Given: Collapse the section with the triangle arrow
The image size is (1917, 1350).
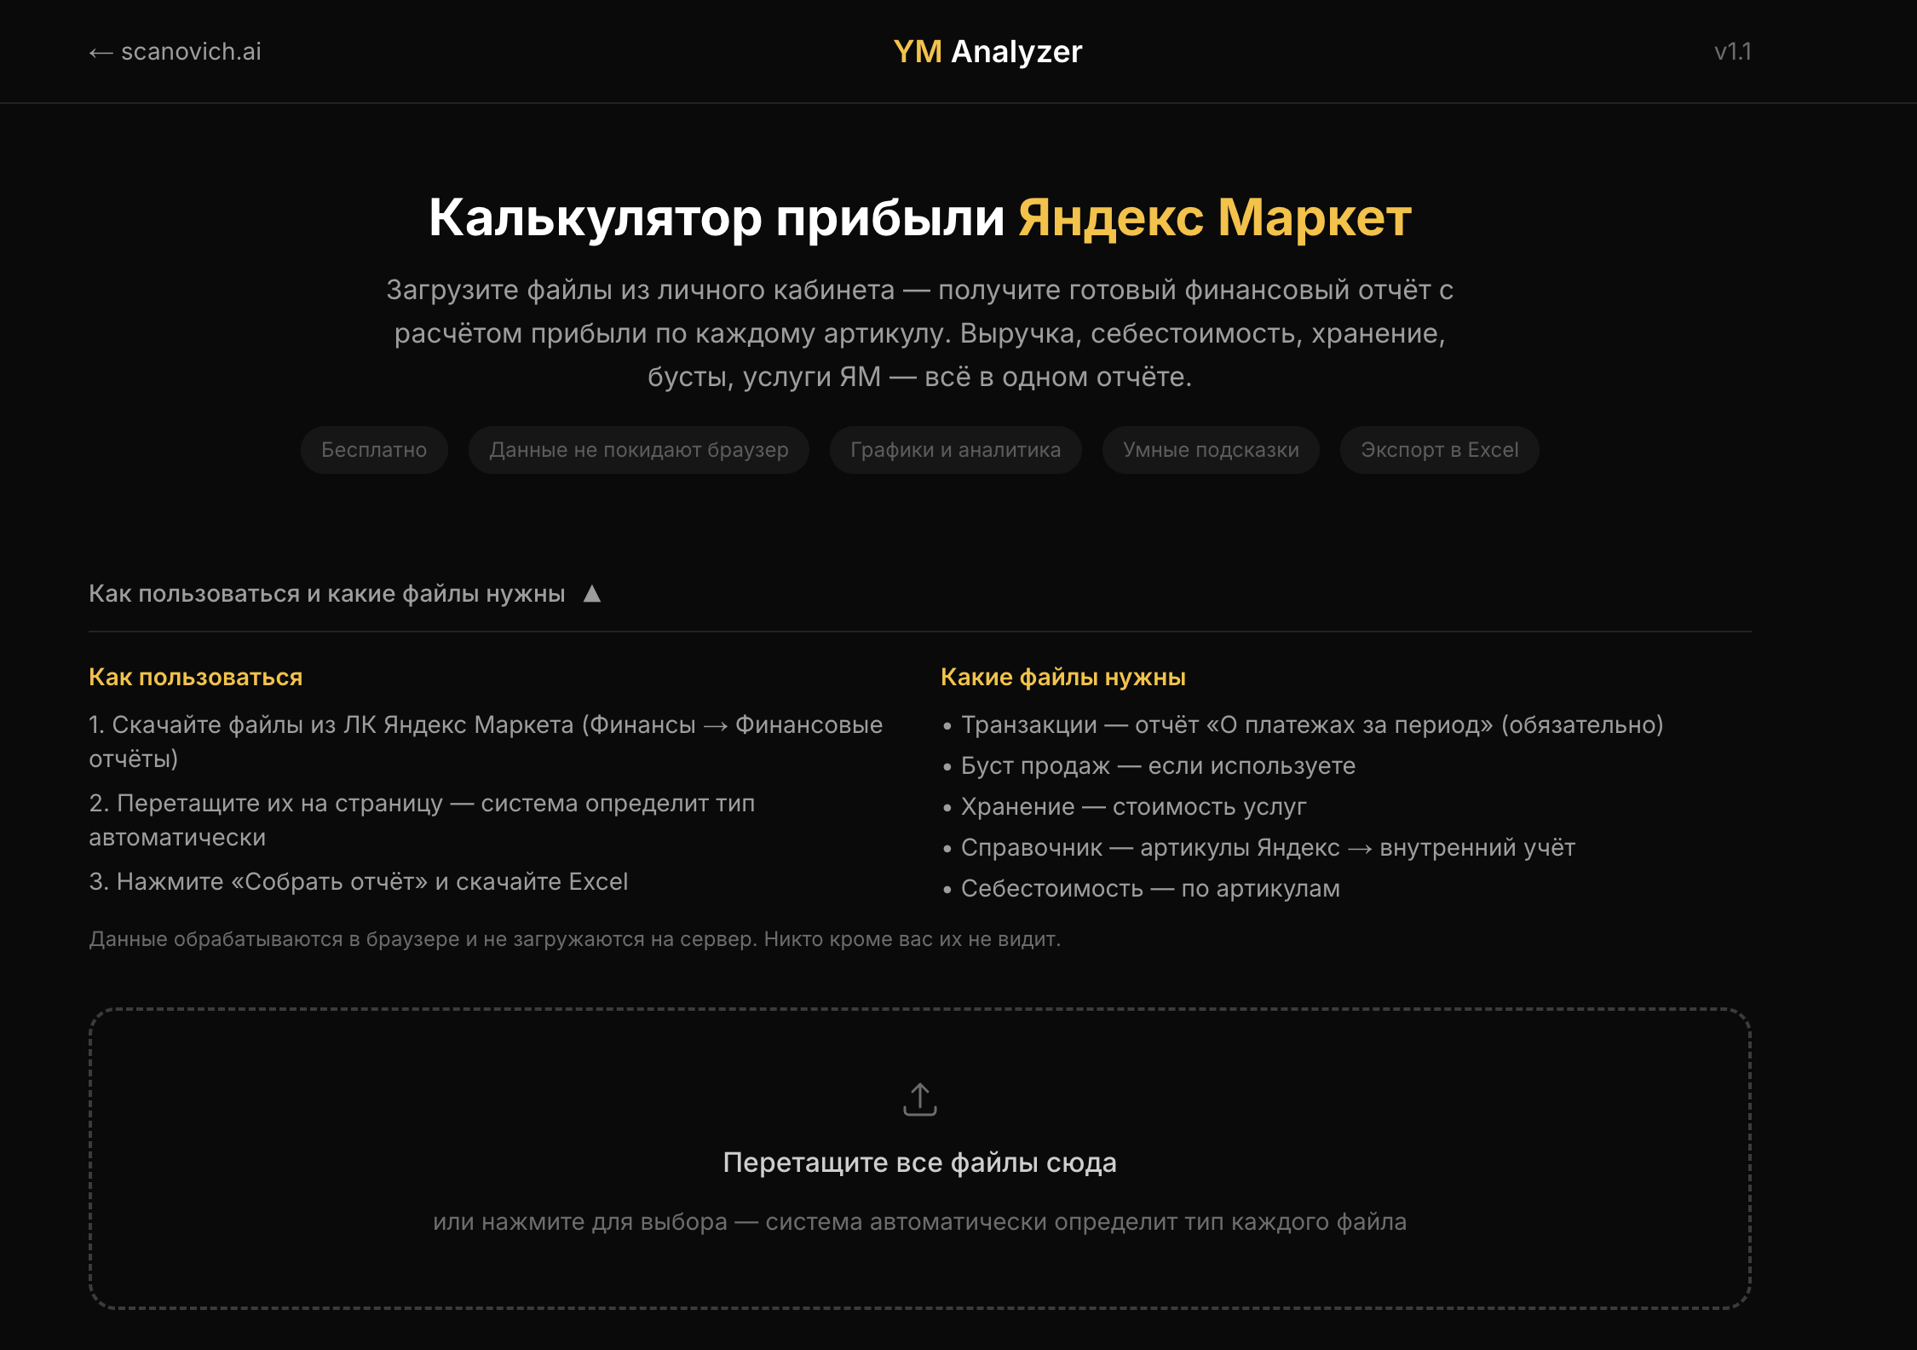Looking at the screenshot, I should [x=592, y=594].
